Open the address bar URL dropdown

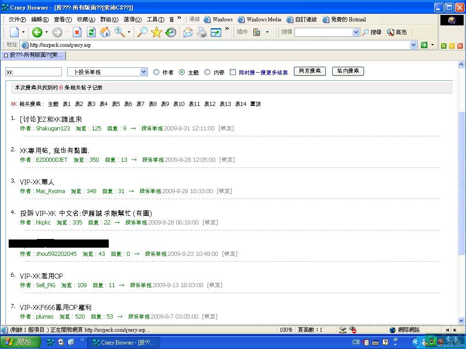pos(413,45)
